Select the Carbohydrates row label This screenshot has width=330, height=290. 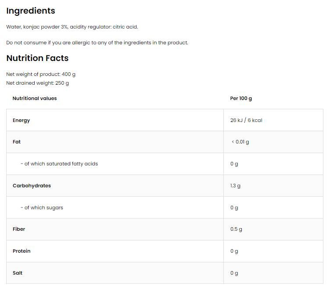coord(32,186)
